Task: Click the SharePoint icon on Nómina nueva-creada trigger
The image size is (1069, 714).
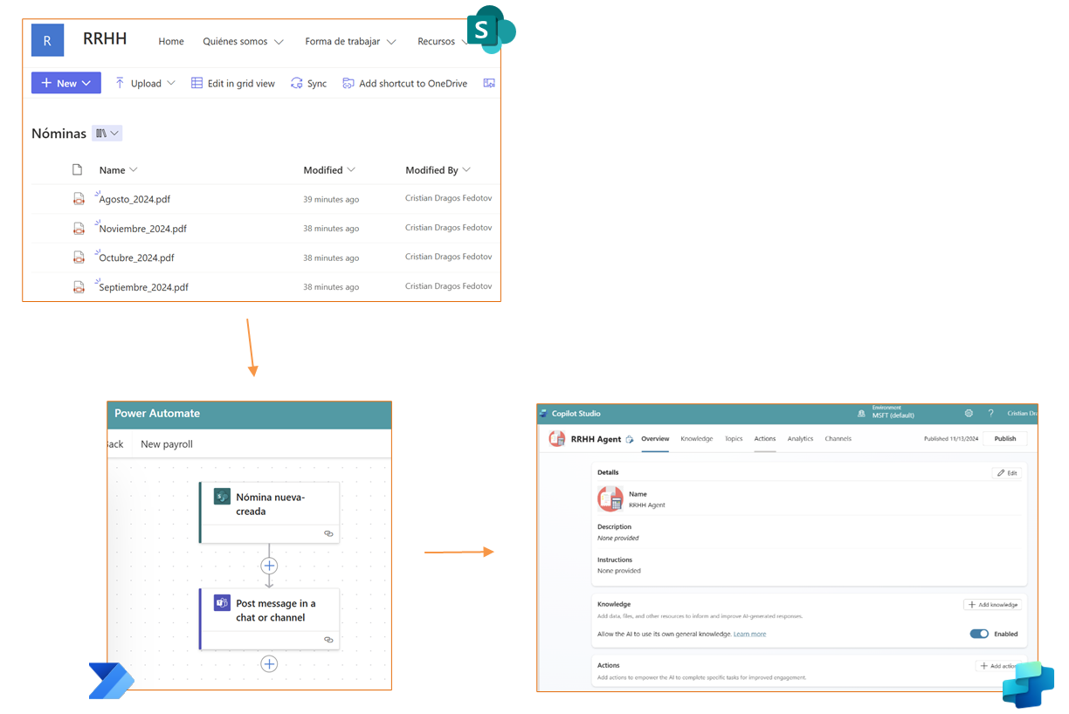Action: click(221, 494)
